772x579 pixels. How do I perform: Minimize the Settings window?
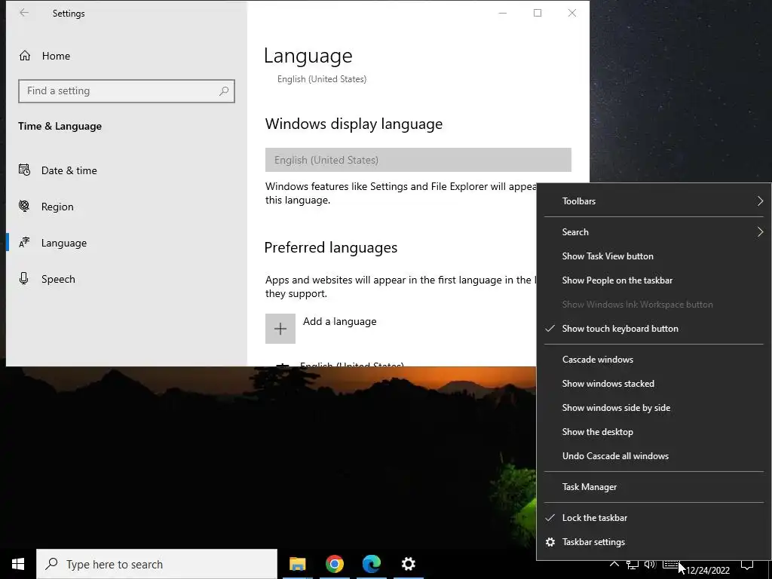point(503,13)
